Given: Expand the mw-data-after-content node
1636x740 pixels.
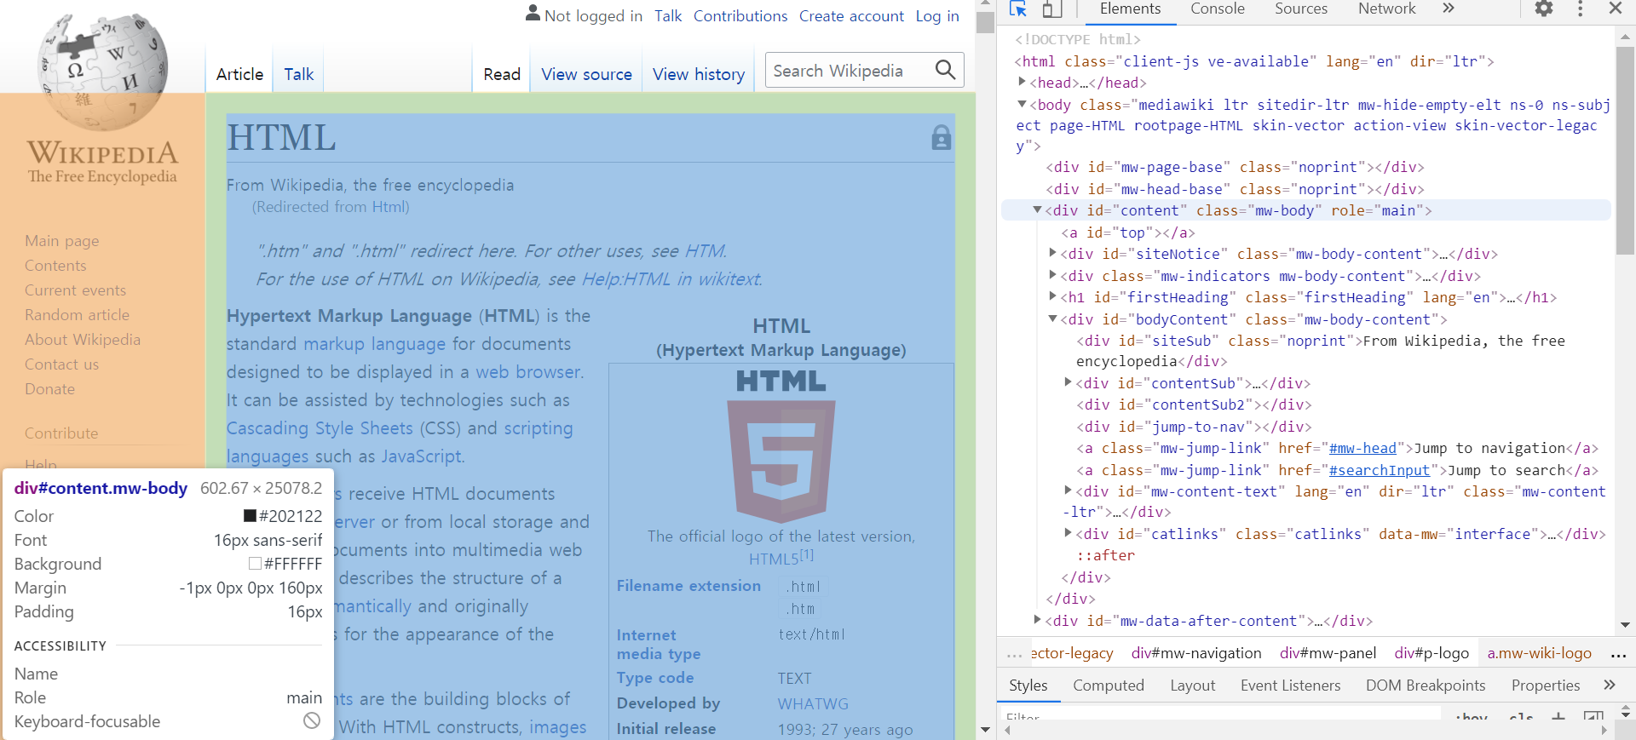Looking at the screenshot, I should pos(1037,620).
